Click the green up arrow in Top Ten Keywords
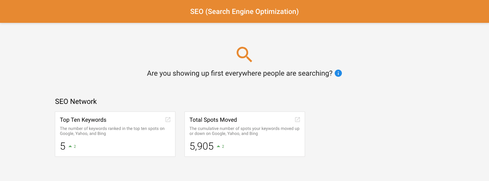This screenshot has width=489, height=181. pyautogui.click(x=70, y=146)
